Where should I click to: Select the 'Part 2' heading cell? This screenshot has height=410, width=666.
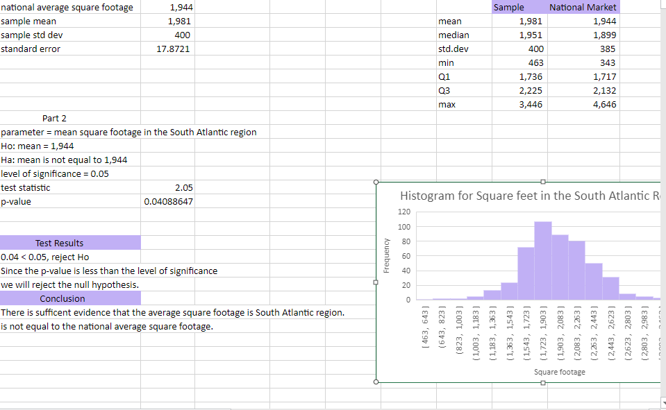pos(70,118)
